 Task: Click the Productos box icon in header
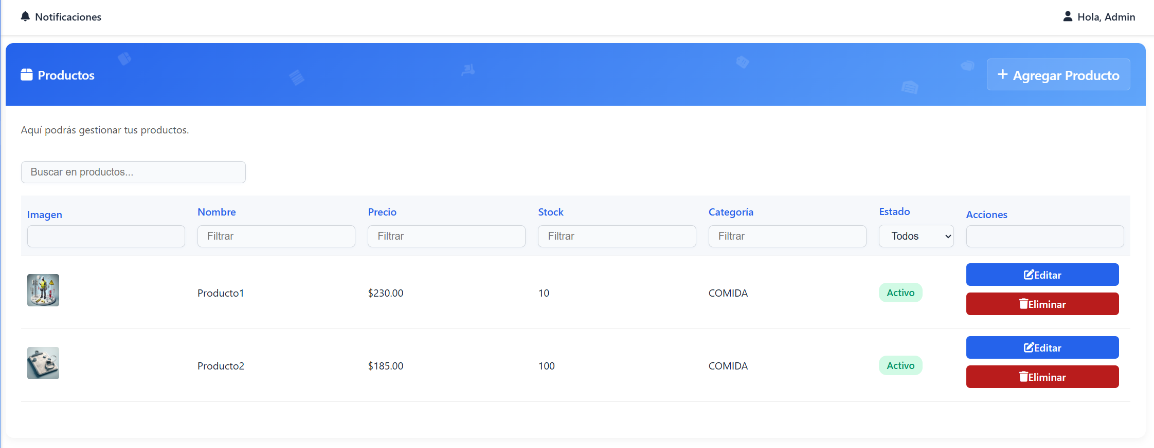point(27,75)
